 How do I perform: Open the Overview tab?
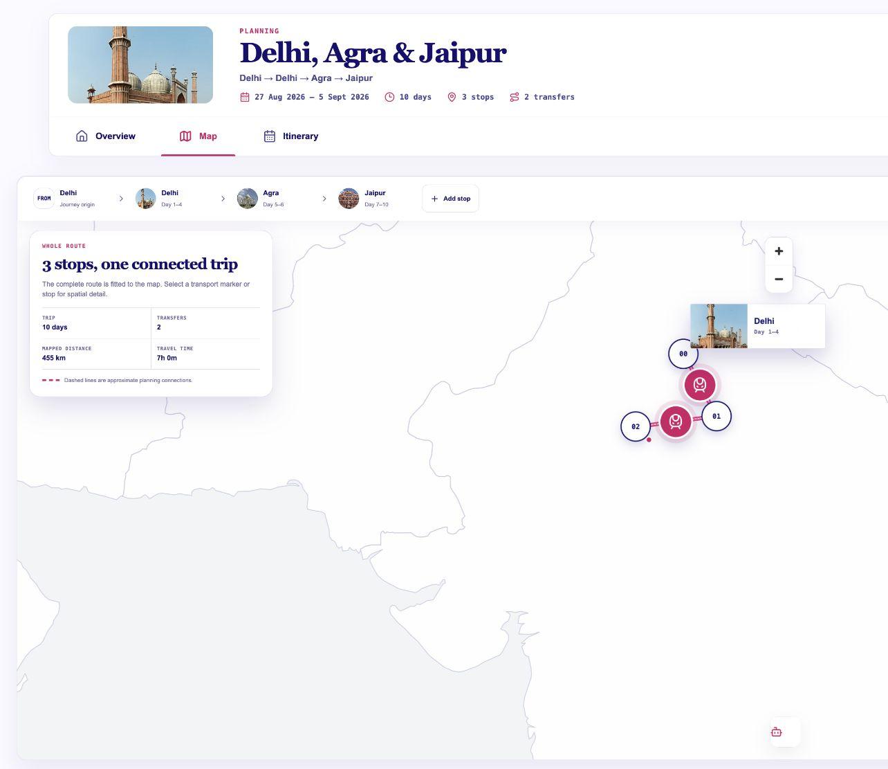[x=106, y=136]
